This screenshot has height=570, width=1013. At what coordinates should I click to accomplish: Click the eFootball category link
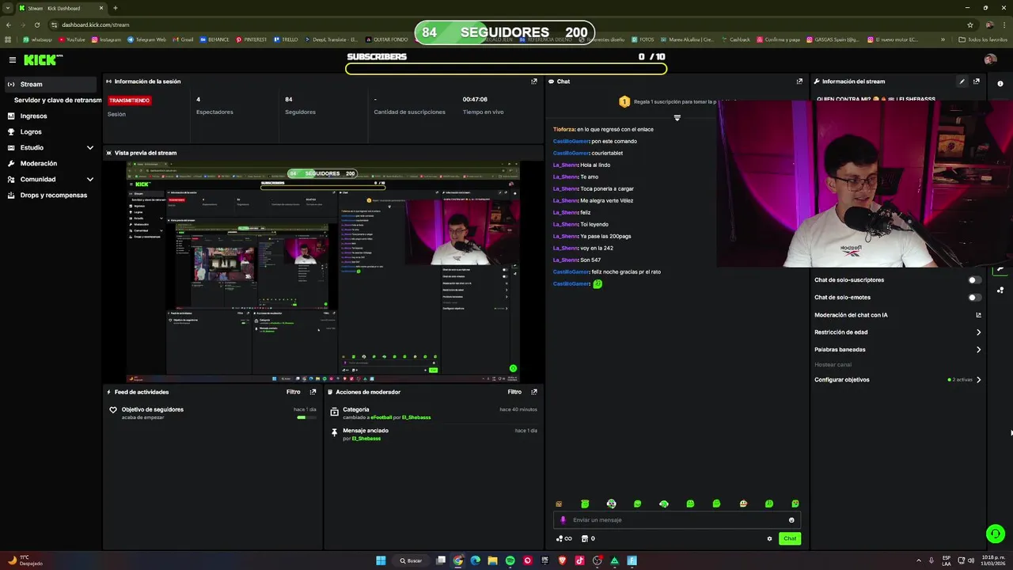381,417
